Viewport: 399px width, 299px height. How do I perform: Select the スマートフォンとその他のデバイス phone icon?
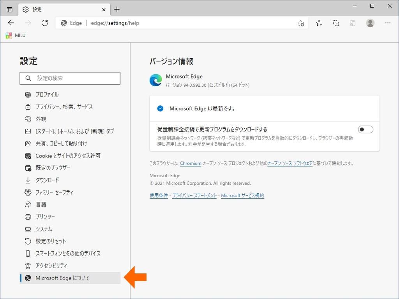pyautogui.click(x=28, y=253)
